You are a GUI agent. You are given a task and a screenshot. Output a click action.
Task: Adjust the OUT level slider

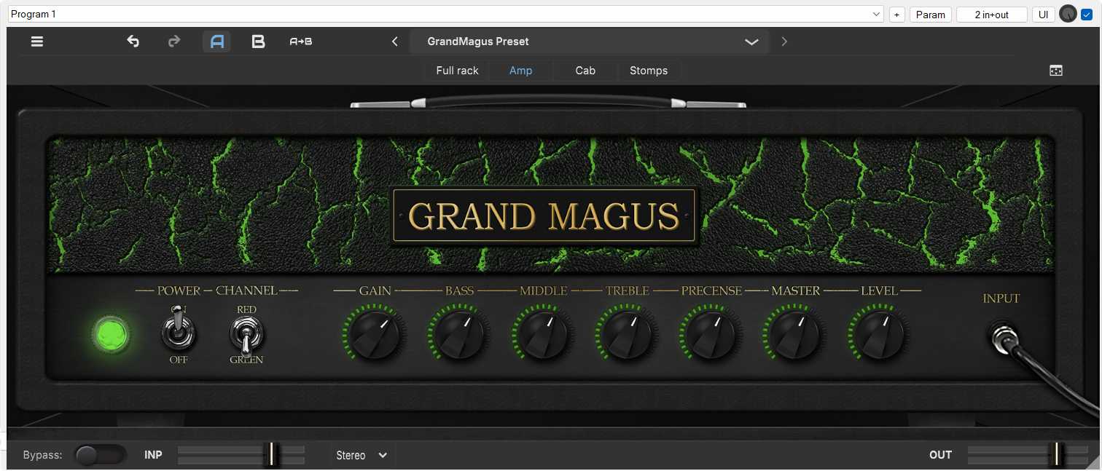tap(1055, 454)
